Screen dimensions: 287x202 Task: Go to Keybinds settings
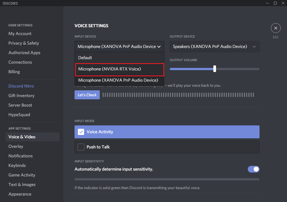[x=17, y=166]
